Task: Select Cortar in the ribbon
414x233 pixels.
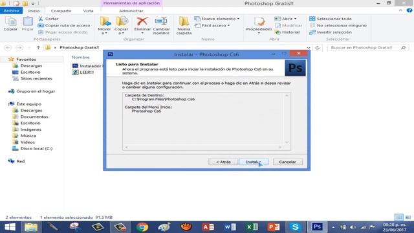Action: tap(49, 19)
